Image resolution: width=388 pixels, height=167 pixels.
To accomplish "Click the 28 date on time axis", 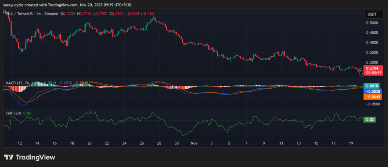I will (159, 144).
